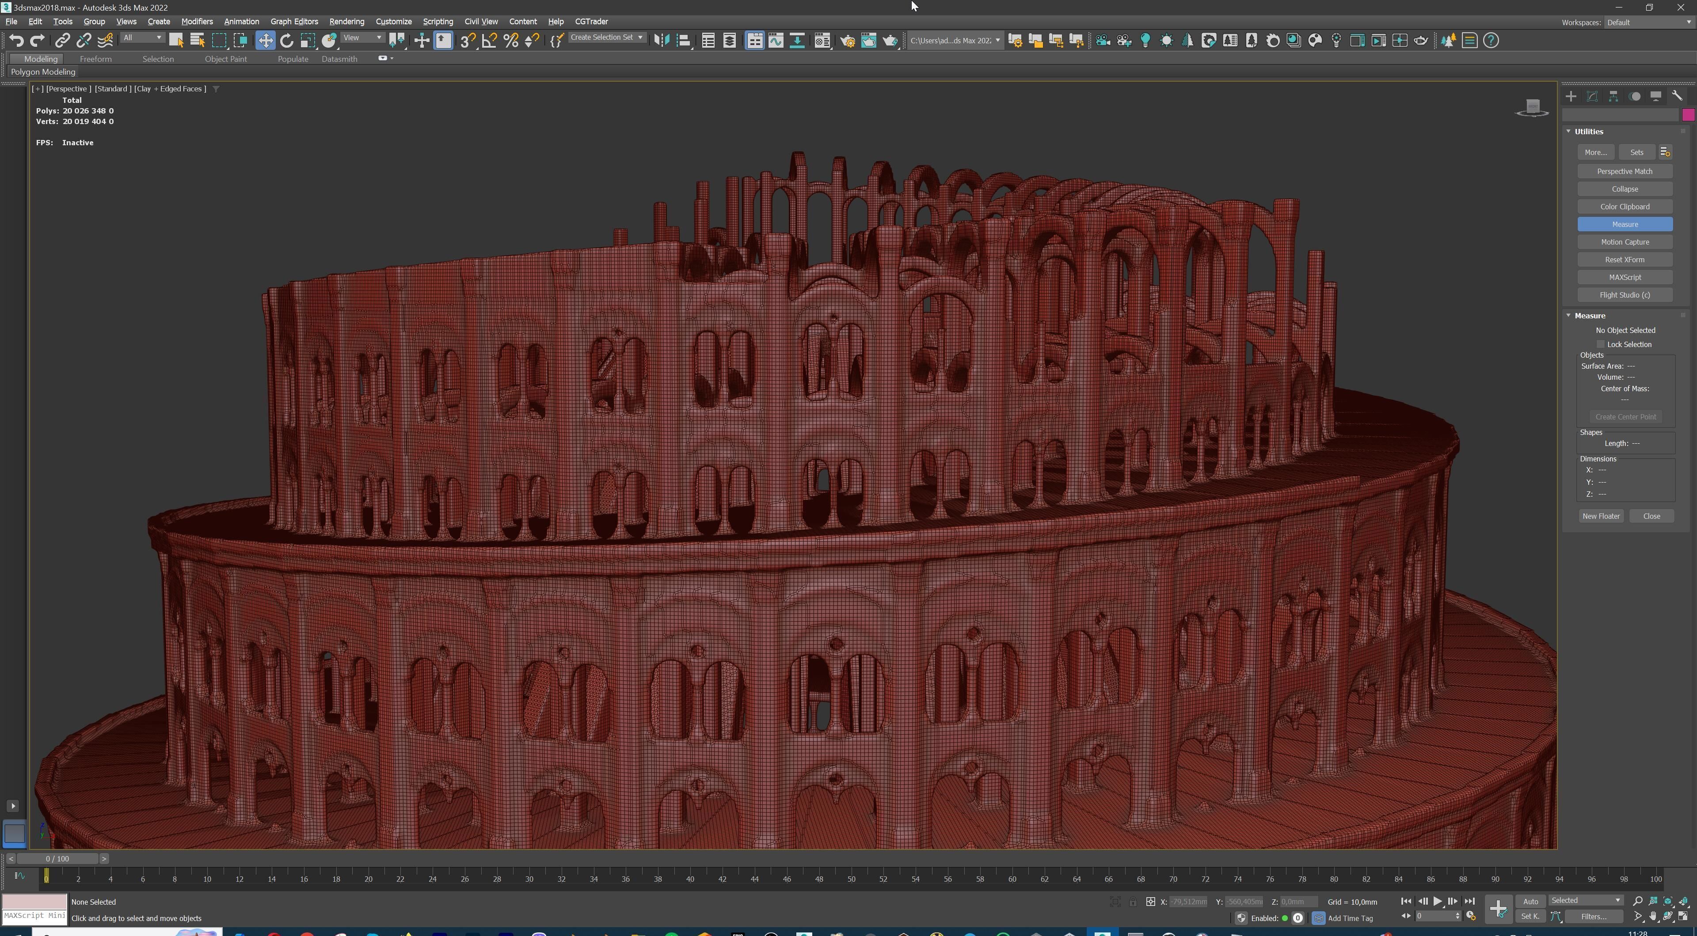Click the Set Keys large plus-key button

pyautogui.click(x=1498, y=909)
